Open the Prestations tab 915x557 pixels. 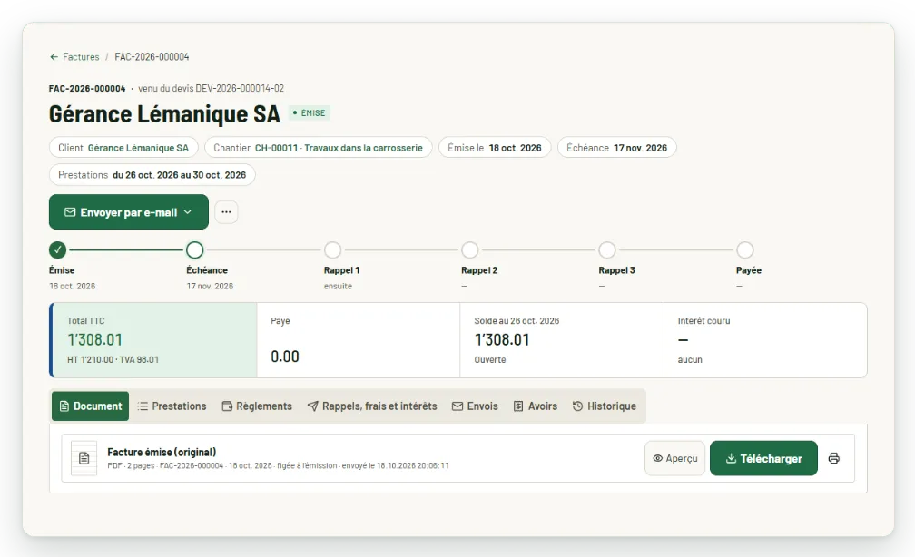[x=172, y=406]
